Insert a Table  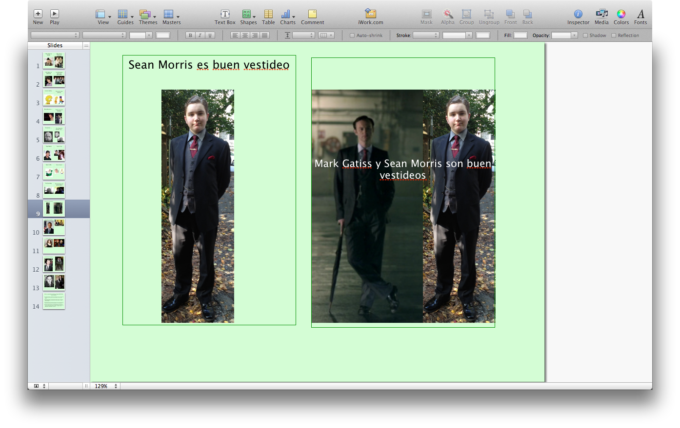pyautogui.click(x=268, y=14)
